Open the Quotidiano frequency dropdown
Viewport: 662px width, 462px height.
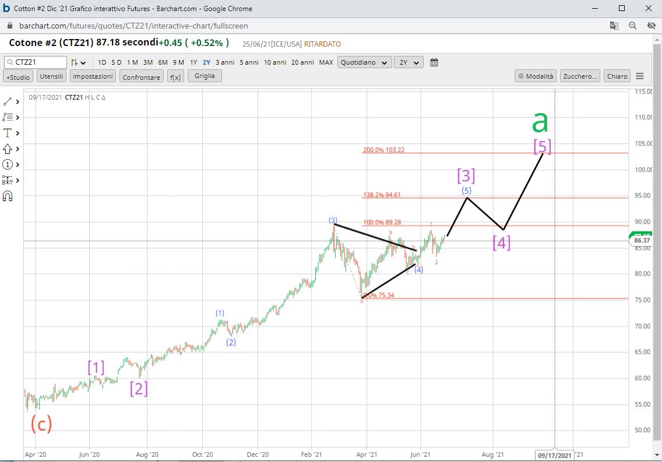point(364,62)
